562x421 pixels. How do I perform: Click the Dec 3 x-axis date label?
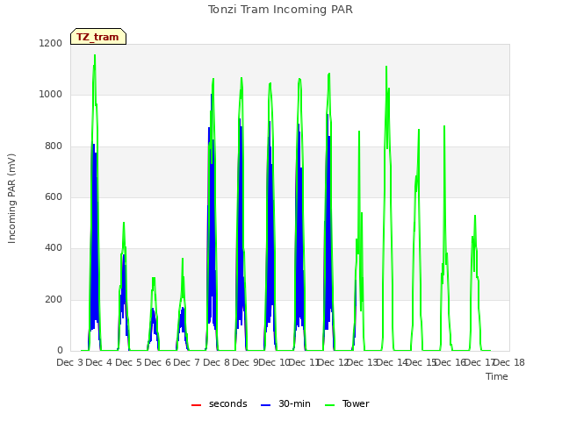70,362
